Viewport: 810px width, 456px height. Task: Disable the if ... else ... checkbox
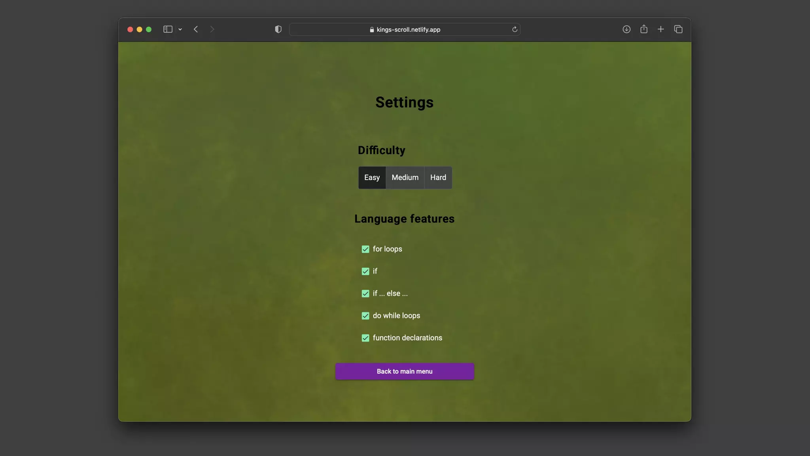[365, 293]
